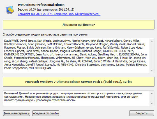
Task: Click 'Christina Stapleton' in contributors list
Action: (87, 65)
